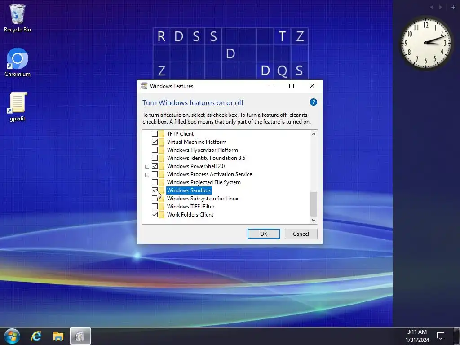Screen dimensions: 460x345
Task: Check Windows Identity Foundation 3.5 box
Action: point(155,158)
